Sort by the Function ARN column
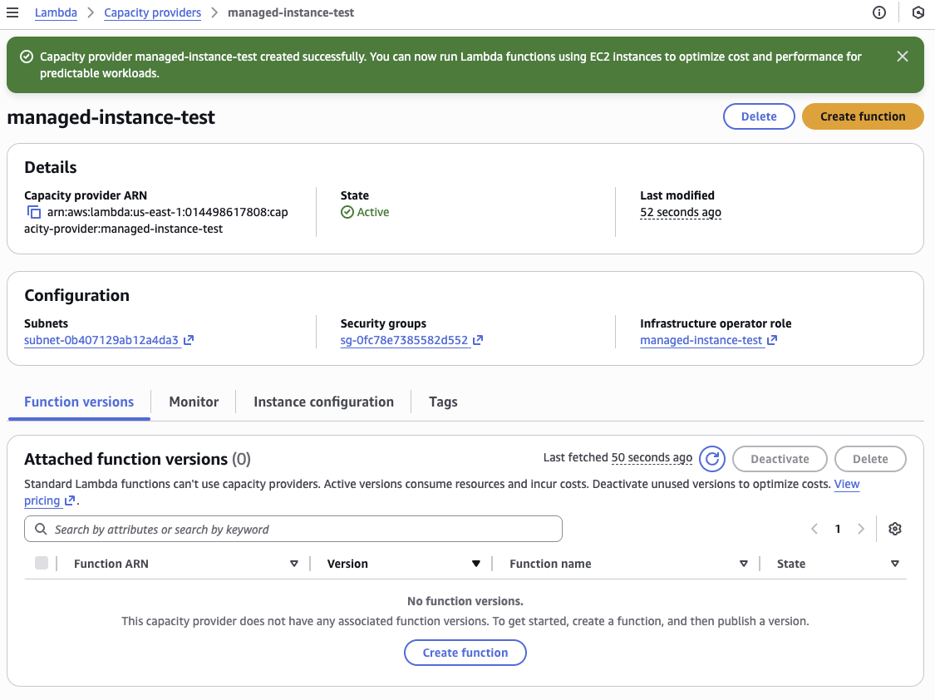This screenshot has width=935, height=700. click(x=293, y=564)
